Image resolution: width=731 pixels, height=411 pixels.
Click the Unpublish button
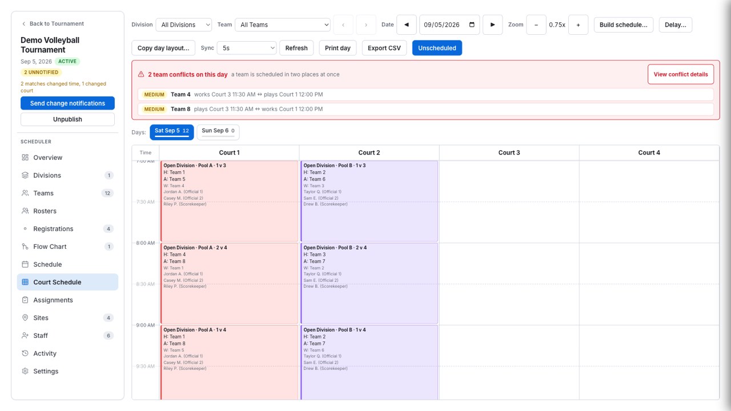(67, 119)
